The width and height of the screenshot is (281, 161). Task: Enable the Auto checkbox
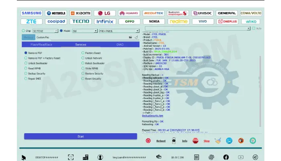click(x=254, y=28)
